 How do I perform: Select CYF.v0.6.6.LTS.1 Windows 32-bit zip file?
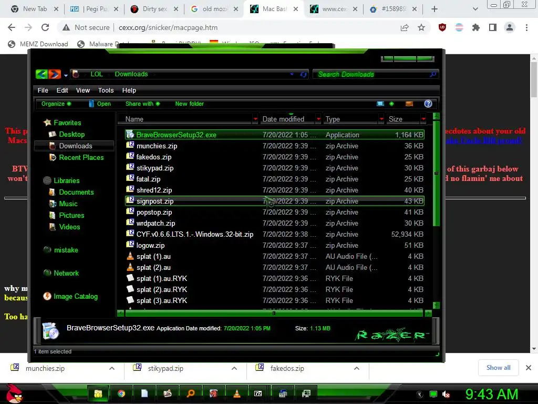point(274,234)
